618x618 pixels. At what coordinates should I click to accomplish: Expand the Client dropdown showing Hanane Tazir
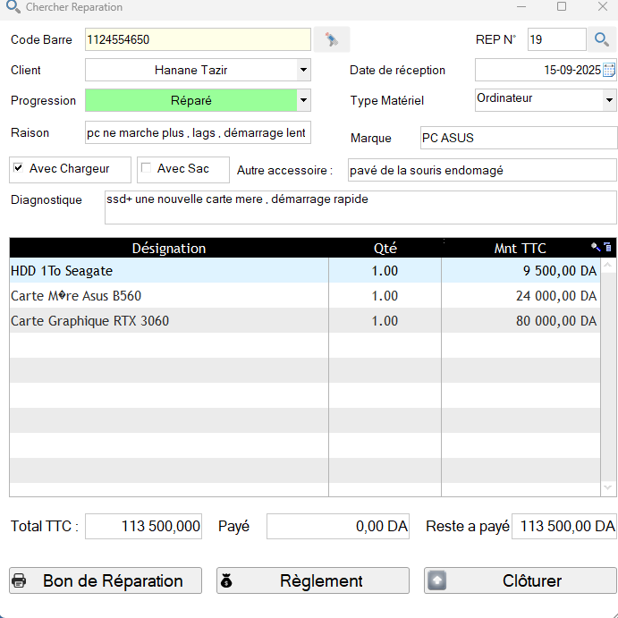(x=303, y=70)
